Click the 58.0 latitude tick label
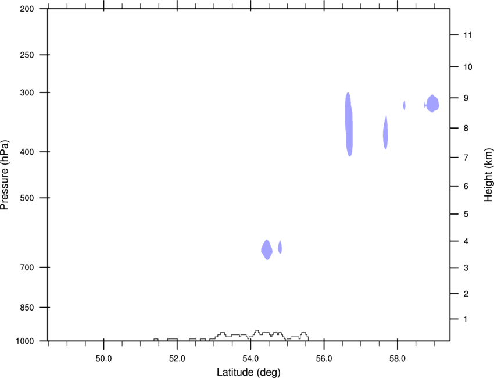The width and height of the screenshot is (494, 378). point(398,359)
